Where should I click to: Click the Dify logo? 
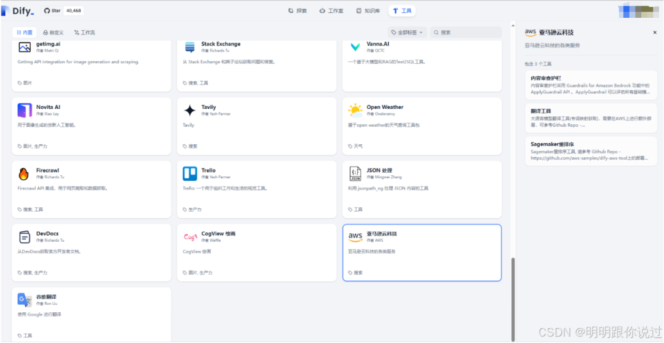pyautogui.click(x=17, y=10)
